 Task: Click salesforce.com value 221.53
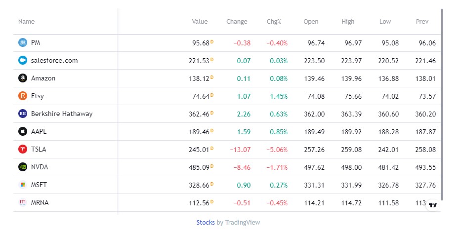pos(199,61)
